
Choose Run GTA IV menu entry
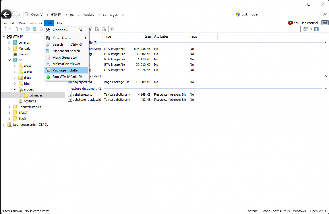point(67,77)
